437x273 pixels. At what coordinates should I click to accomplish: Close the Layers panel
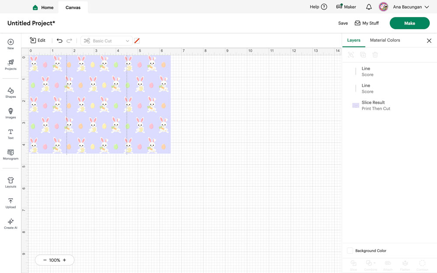[429, 41]
